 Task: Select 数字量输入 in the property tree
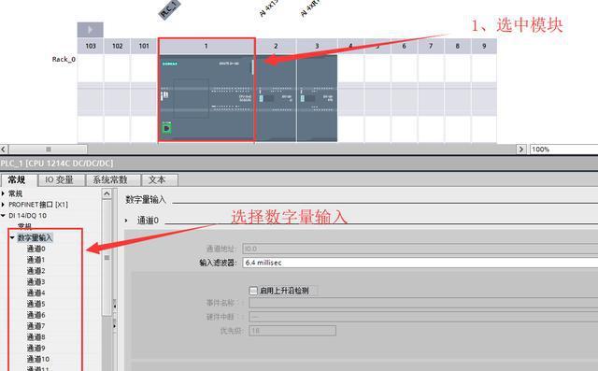(36, 238)
